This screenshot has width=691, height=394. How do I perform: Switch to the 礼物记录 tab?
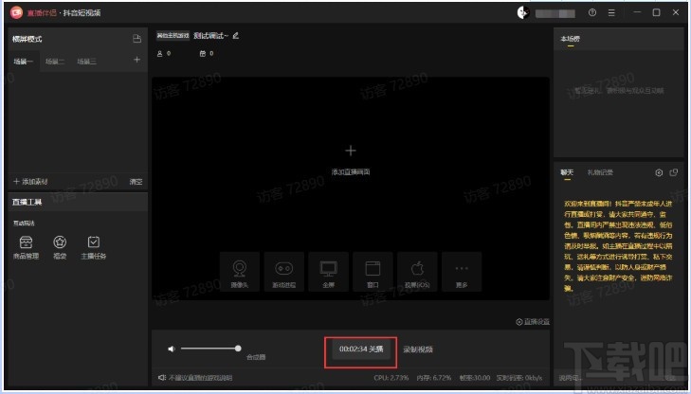point(600,172)
